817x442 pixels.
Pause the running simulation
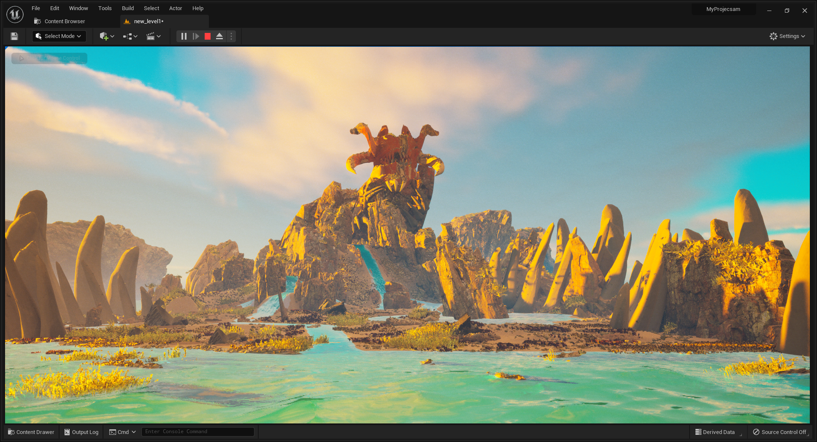coord(184,36)
